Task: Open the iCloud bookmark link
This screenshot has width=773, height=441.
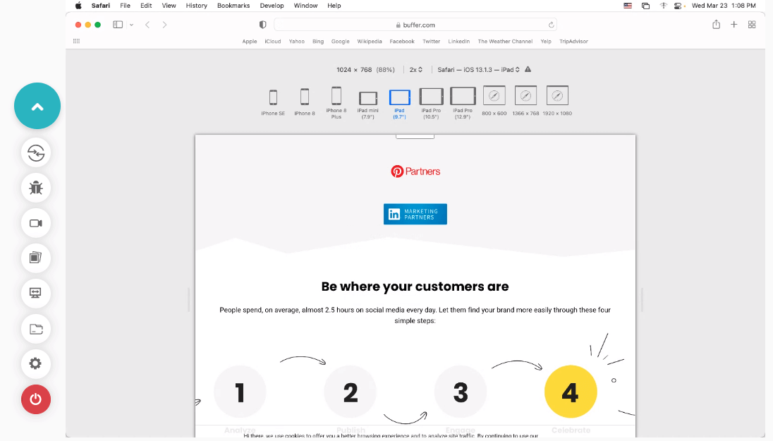Action: coord(273,42)
